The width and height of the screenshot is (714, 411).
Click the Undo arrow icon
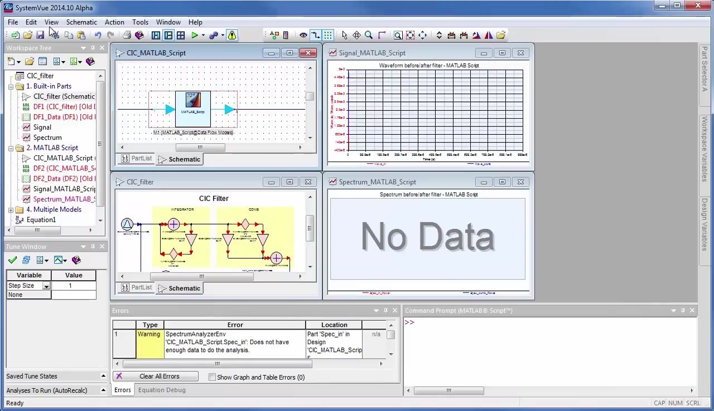pos(98,35)
